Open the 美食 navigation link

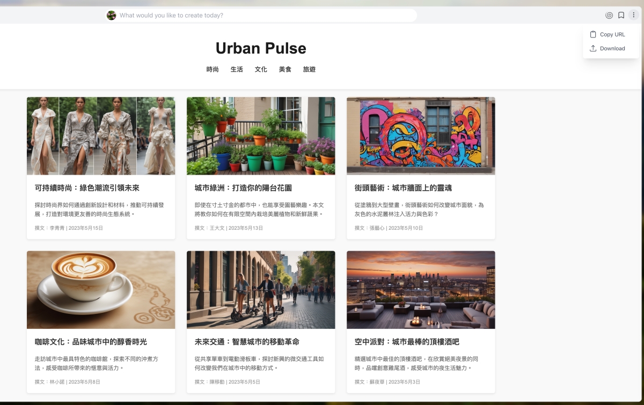coord(285,70)
